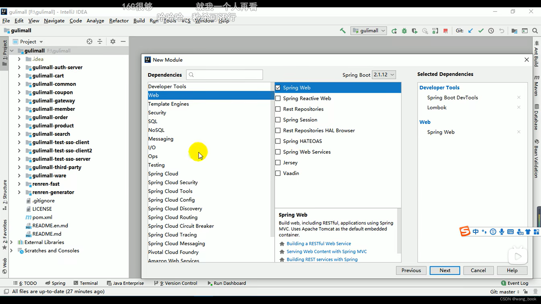Uncheck the Spring Web checkbox
The height and width of the screenshot is (304, 541).
pos(278,88)
